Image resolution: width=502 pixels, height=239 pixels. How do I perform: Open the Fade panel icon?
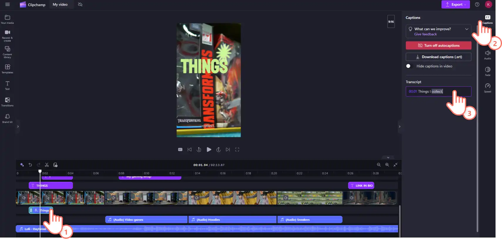[488, 71]
